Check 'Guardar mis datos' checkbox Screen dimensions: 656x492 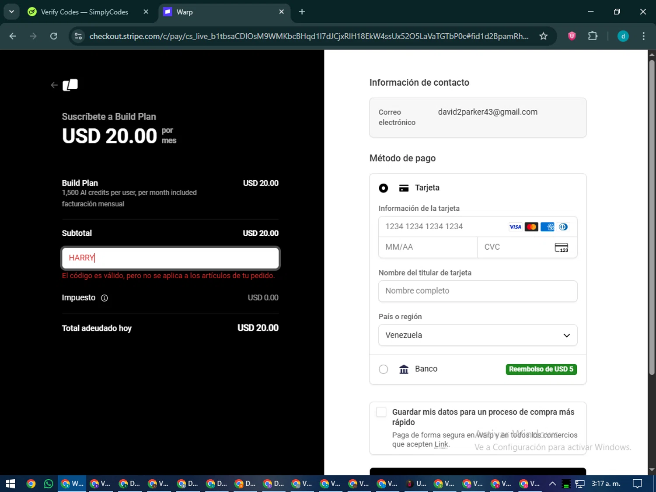pos(381,412)
